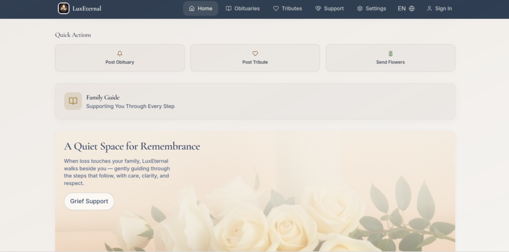
Task: Click the handshake heart icon beside Support
Action: (318, 8)
